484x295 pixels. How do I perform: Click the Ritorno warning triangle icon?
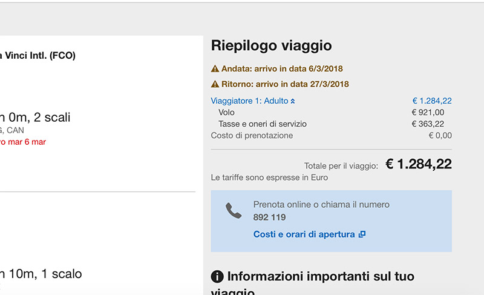(215, 84)
